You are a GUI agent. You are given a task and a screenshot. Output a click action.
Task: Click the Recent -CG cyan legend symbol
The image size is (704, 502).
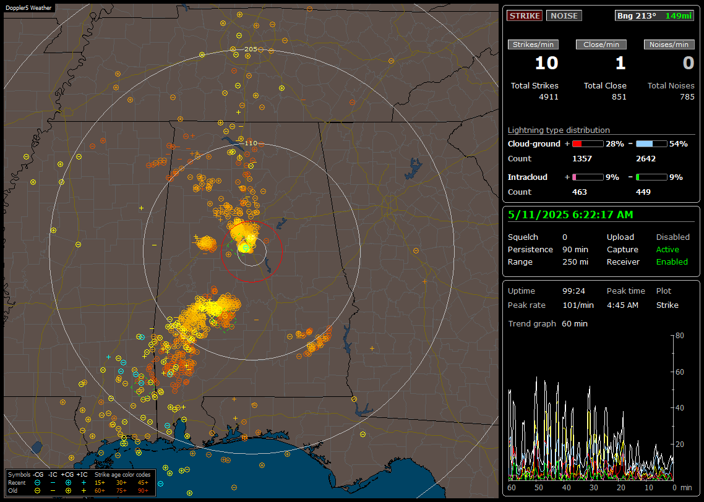point(37,483)
